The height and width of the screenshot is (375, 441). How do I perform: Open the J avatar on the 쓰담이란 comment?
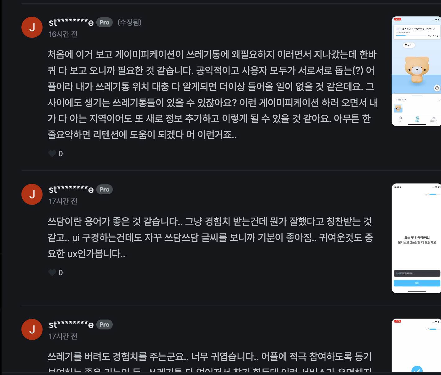[32, 194]
